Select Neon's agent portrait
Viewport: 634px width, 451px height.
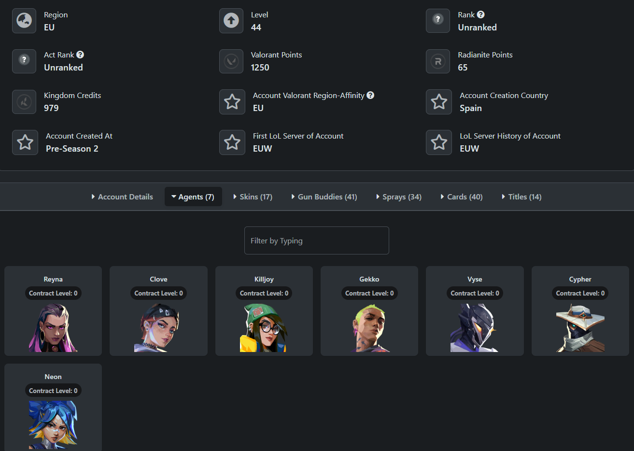[53, 425]
